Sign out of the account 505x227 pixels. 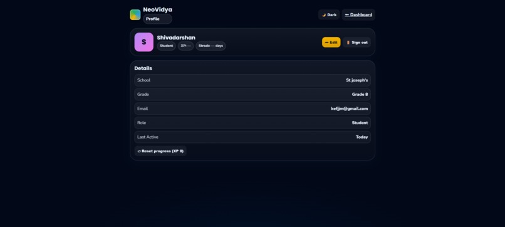pyautogui.click(x=357, y=42)
